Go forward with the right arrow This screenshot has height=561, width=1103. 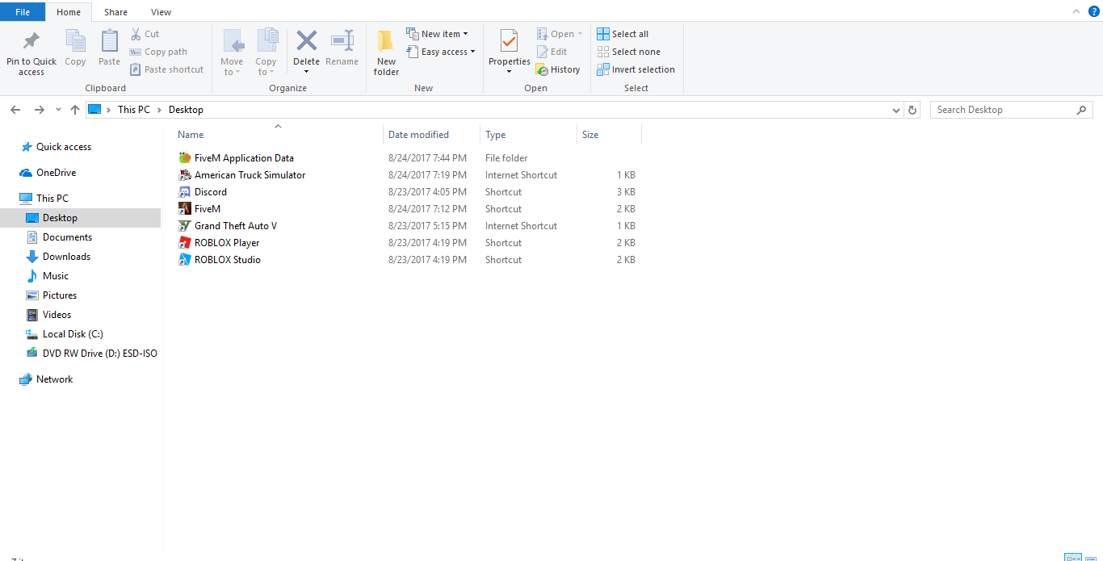pyautogui.click(x=39, y=110)
